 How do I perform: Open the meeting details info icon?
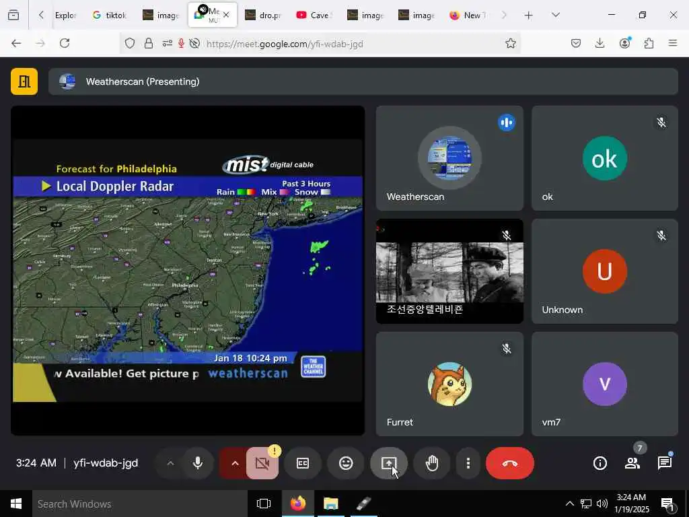(x=600, y=463)
